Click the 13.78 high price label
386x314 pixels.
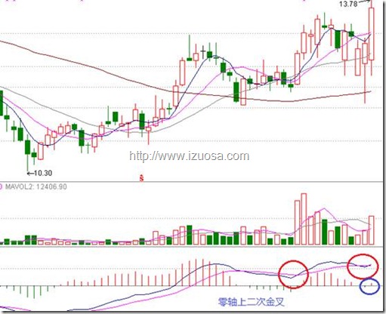348,4
